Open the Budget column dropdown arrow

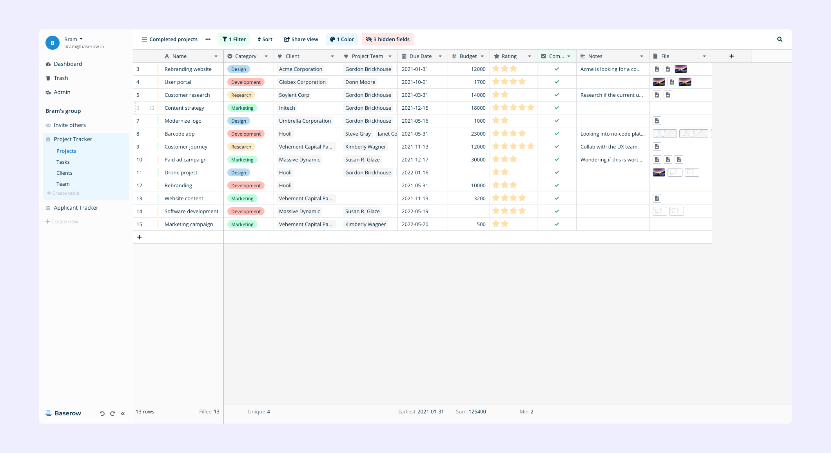click(x=482, y=56)
